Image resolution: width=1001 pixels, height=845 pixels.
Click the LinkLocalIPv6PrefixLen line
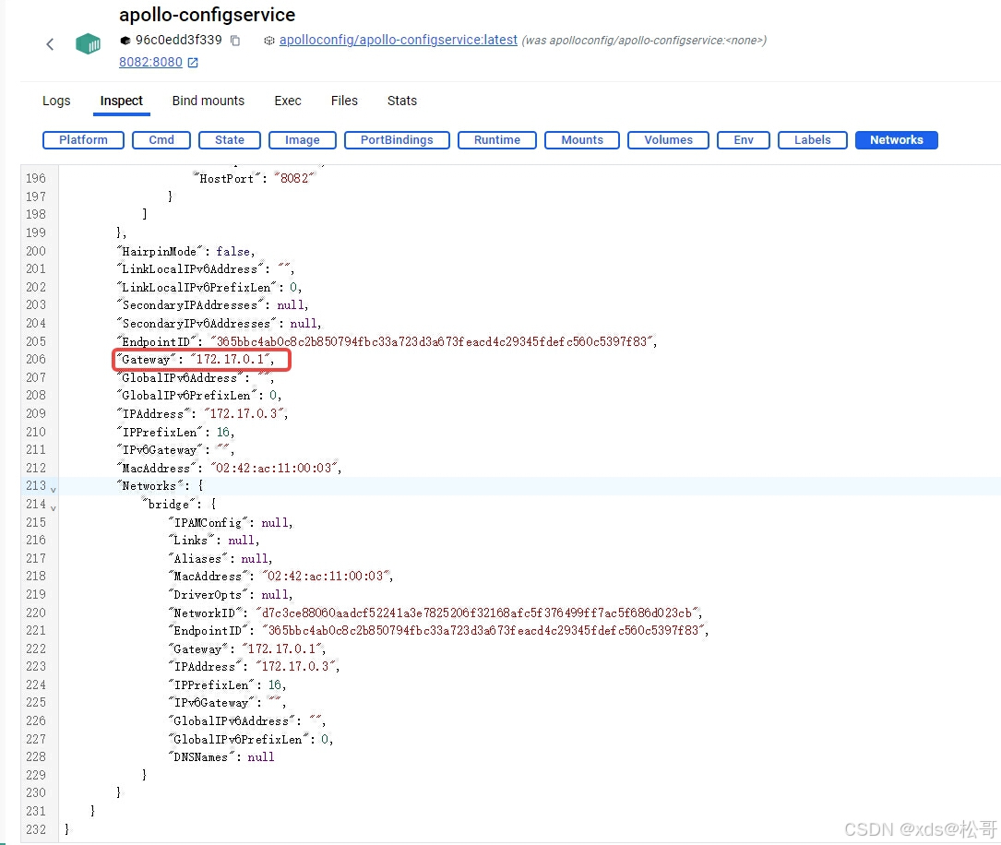(209, 287)
